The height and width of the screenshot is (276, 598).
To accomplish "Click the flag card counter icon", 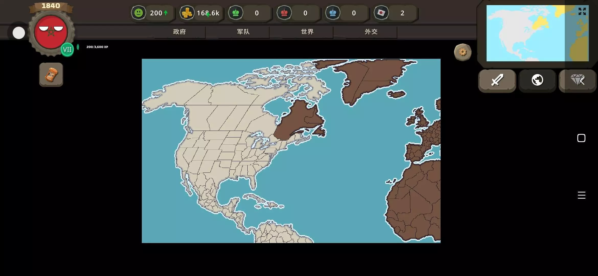I will pyautogui.click(x=381, y=13).
